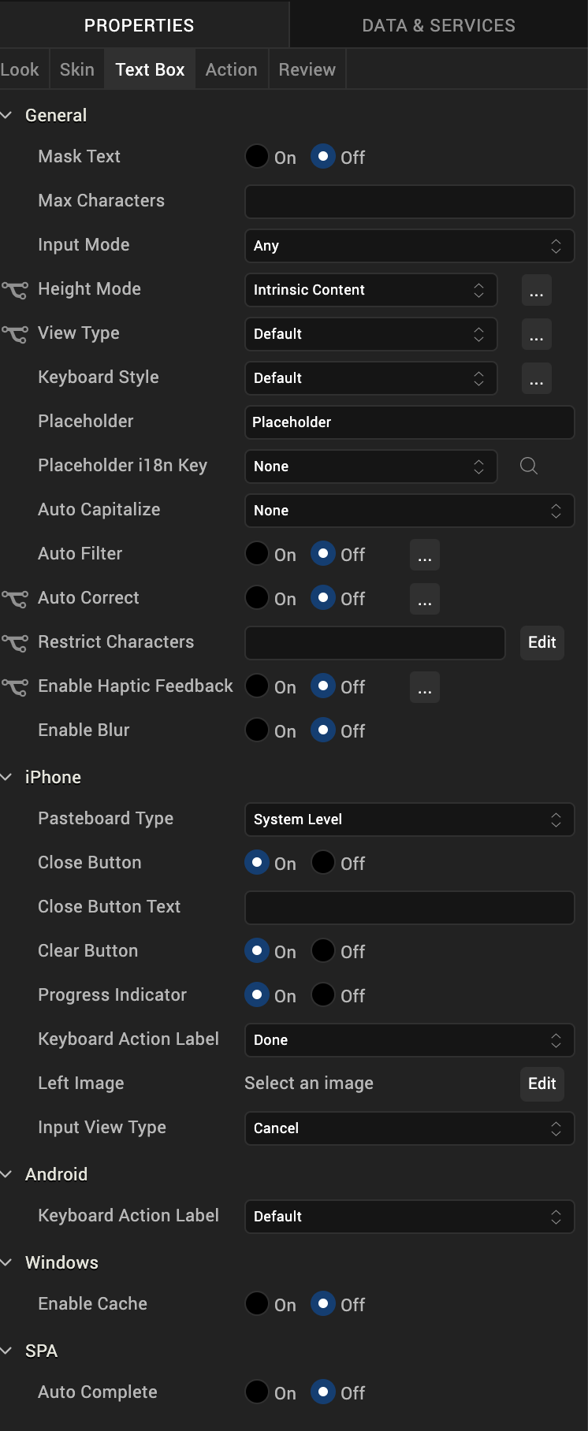Image resolution: width=588 pixels, height=1431 pixels.
Task: Click the Placeholder i18n Key search icon
Action: coord(529,466)
